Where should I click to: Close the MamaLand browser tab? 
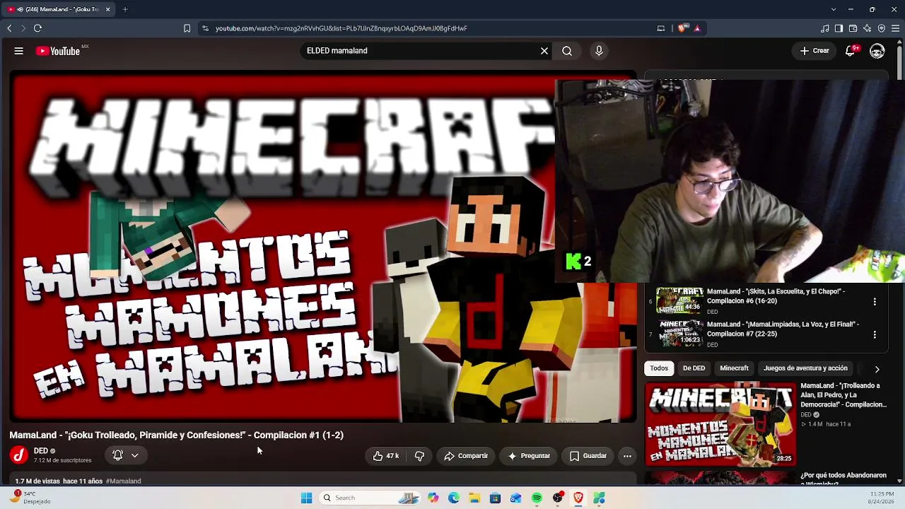pos(107,9)
